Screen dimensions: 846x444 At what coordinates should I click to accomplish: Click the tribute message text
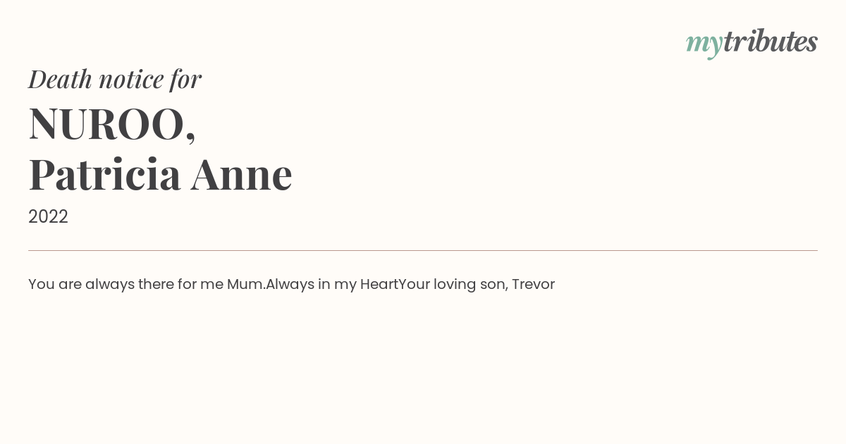tap(291, 284)
